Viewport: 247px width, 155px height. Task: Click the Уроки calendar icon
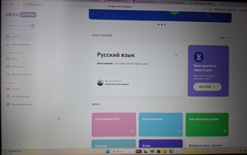pyautogui.click(x=8, y=59)
